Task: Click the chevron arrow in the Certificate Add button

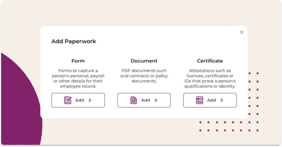Action: click(x=222, y=100)
